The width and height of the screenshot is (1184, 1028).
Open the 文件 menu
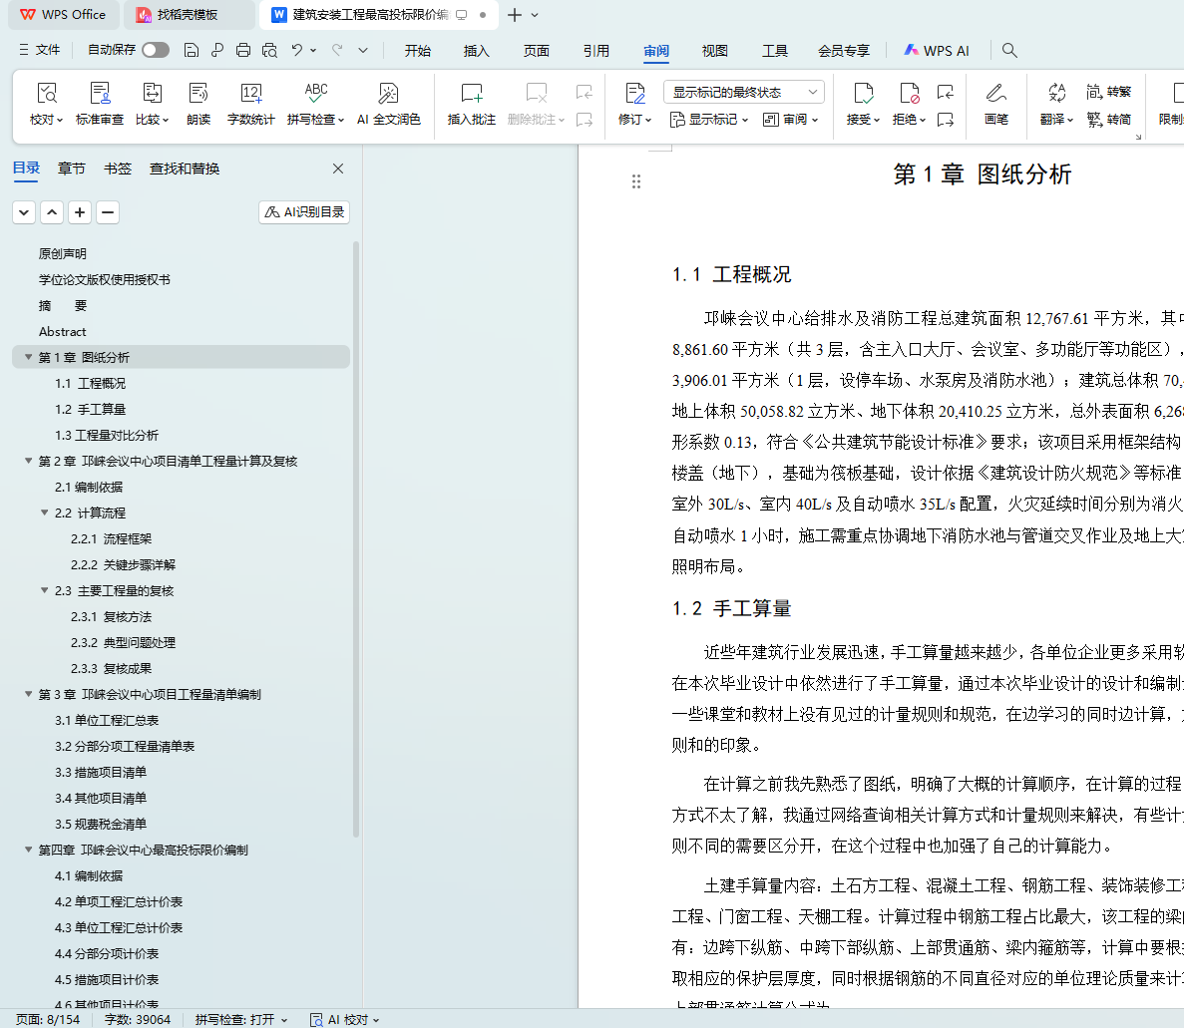pyautogui.click(x=40, y=50)
